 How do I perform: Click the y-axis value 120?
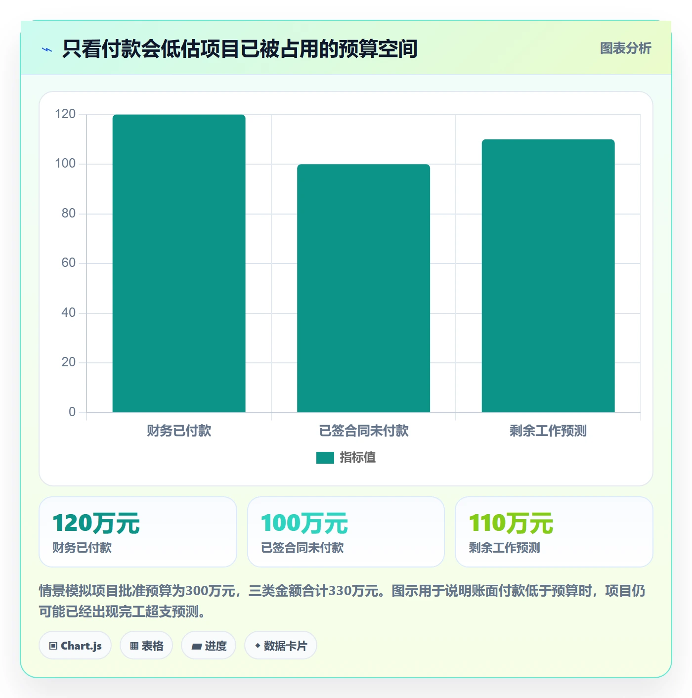(65, 114)
